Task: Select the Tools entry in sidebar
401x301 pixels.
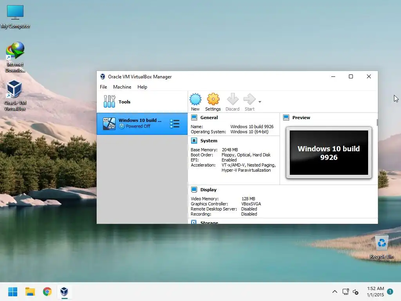Action: [x=142, y=102]
